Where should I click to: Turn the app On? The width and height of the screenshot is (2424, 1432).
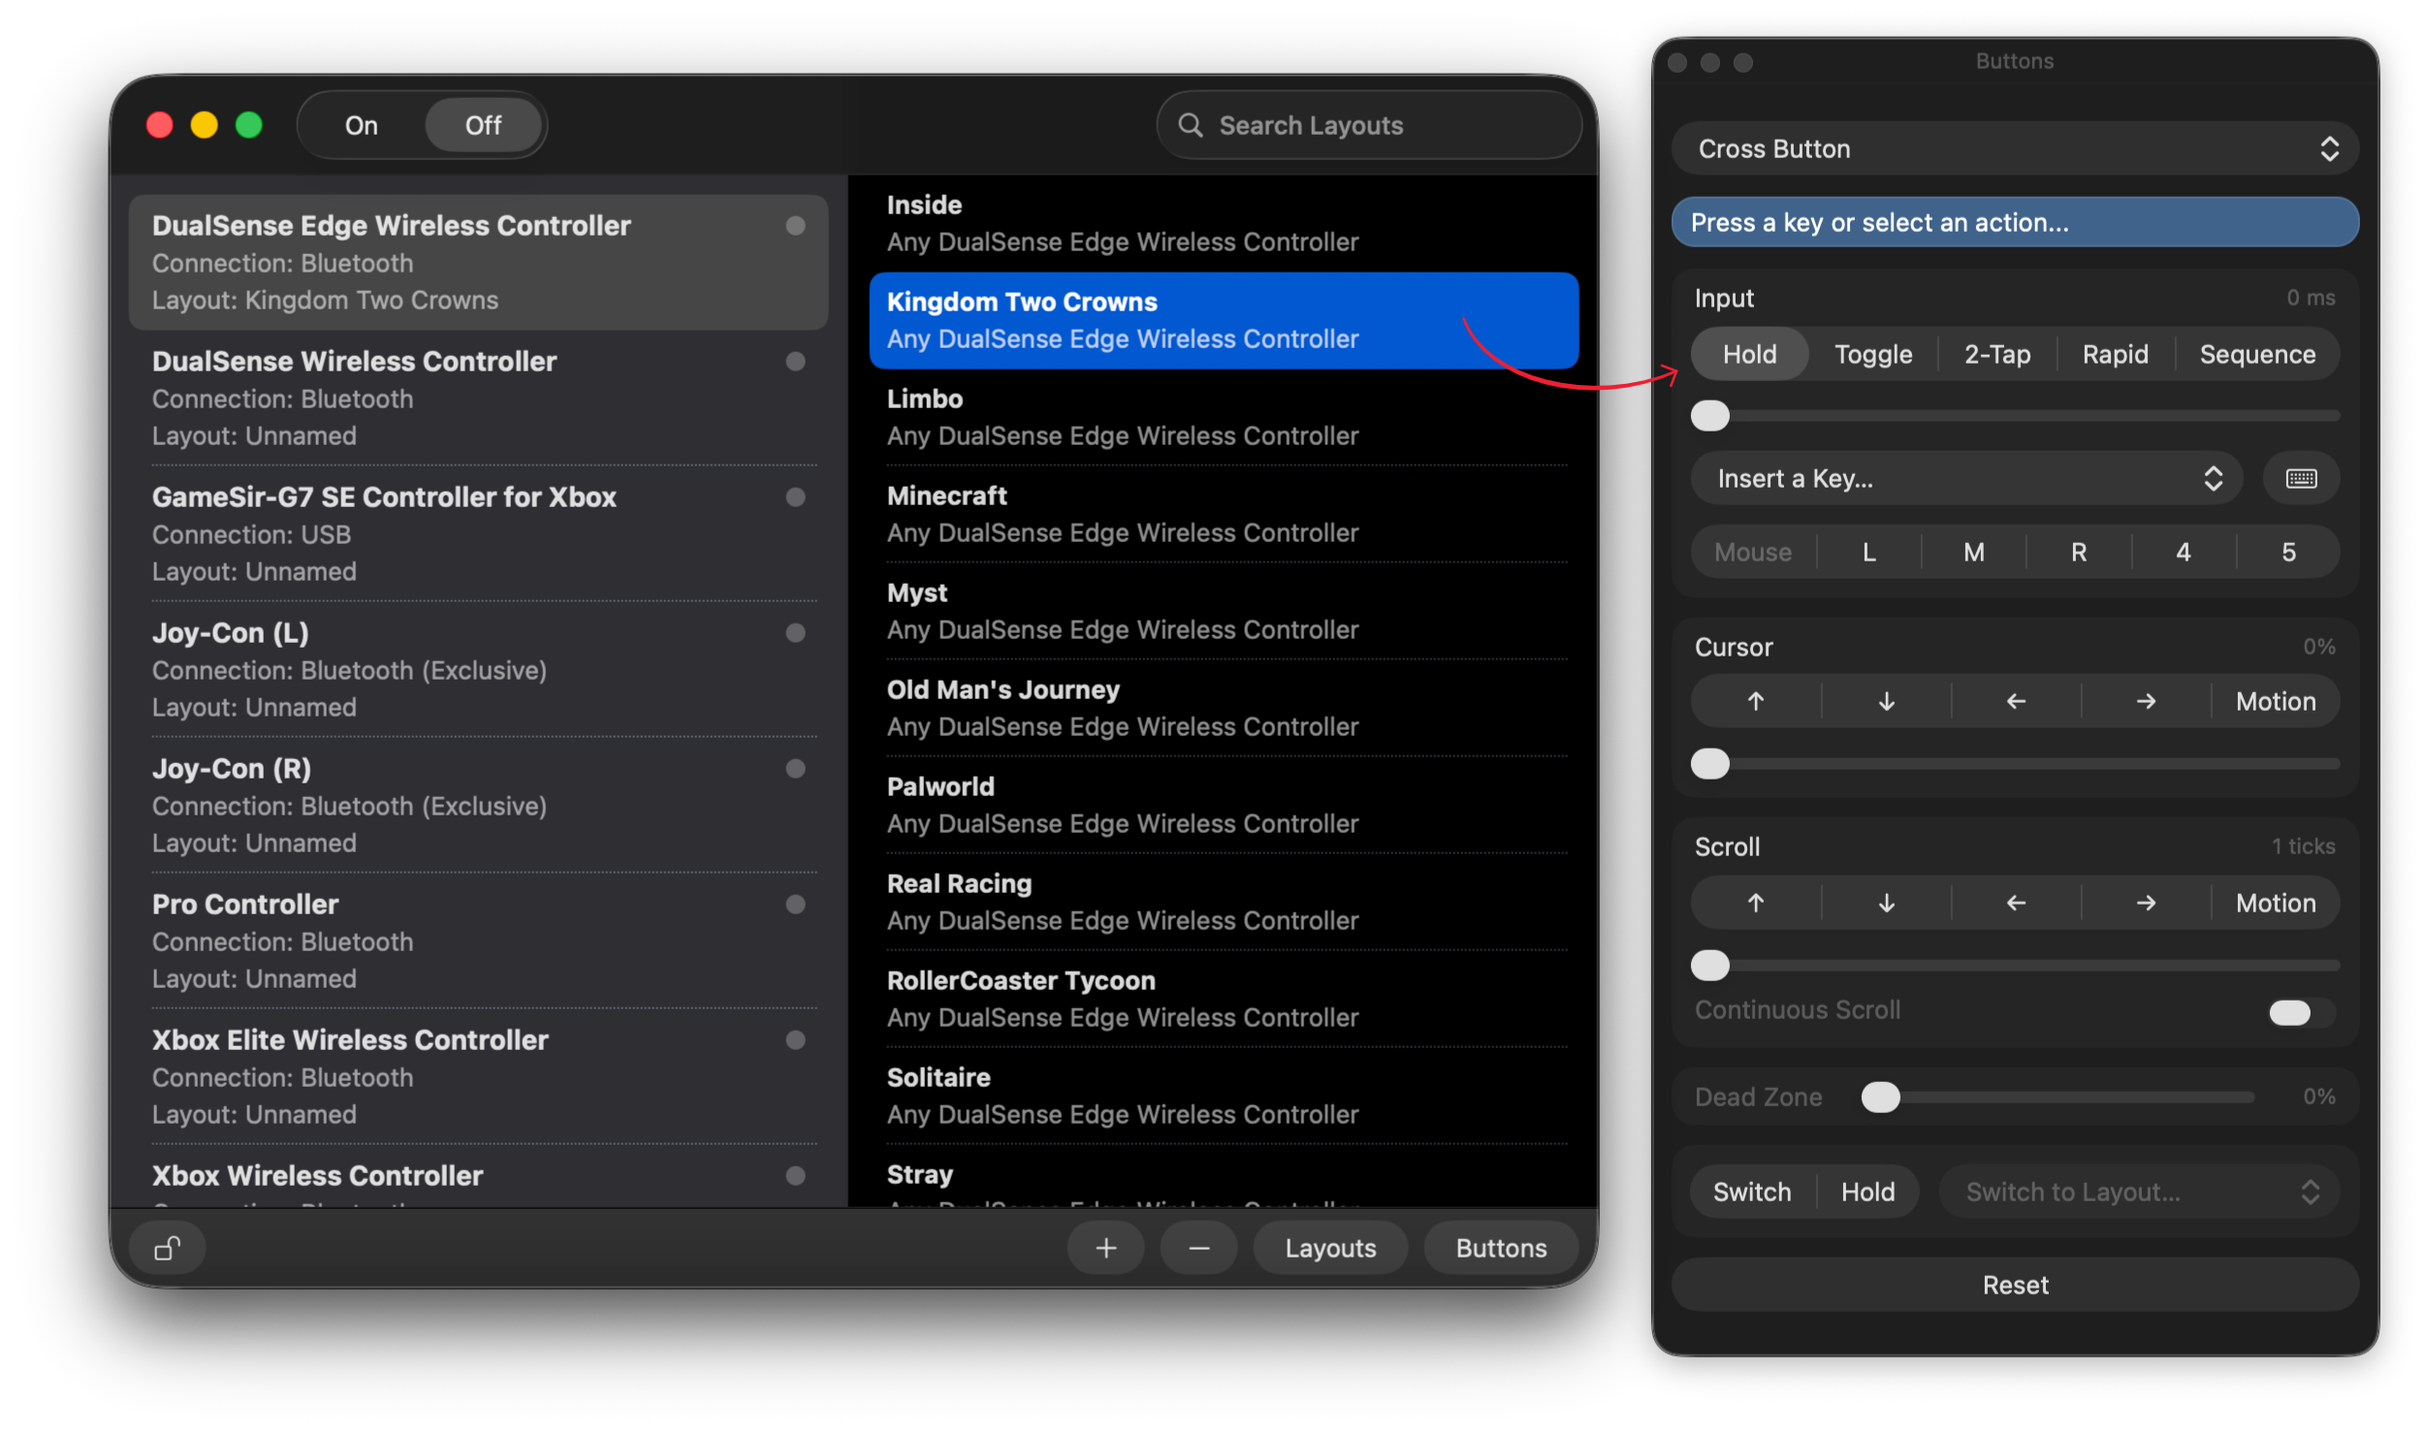point(361,125)
